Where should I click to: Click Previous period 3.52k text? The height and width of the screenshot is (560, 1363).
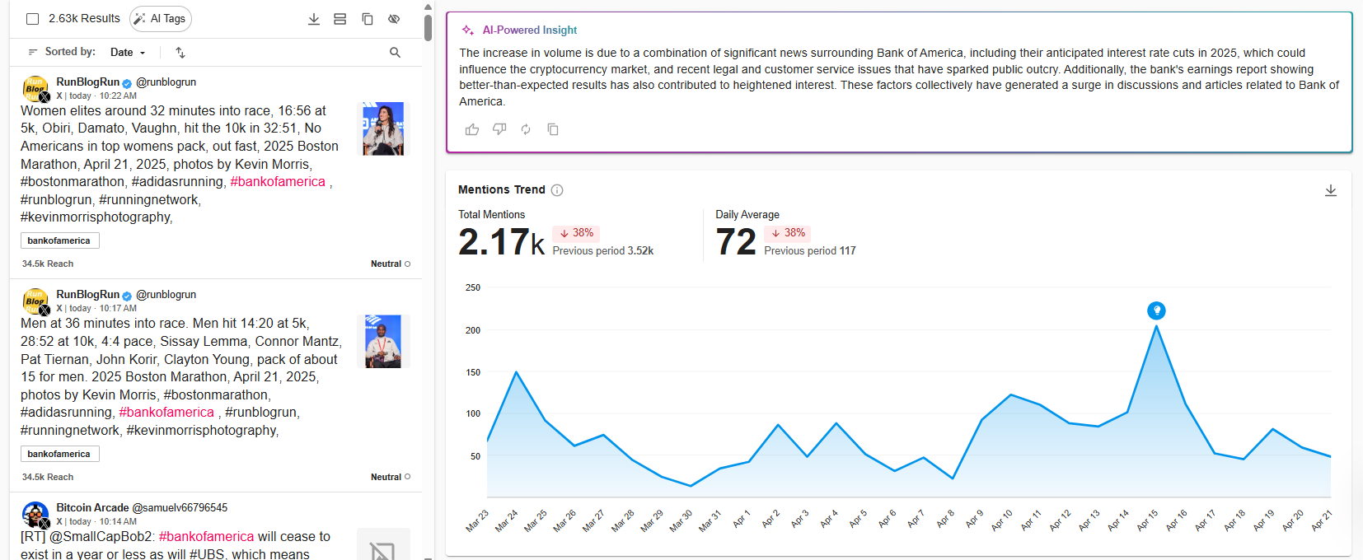click(603, 251)
